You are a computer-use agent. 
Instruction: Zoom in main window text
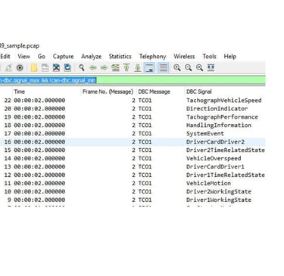tap(177, 67)
